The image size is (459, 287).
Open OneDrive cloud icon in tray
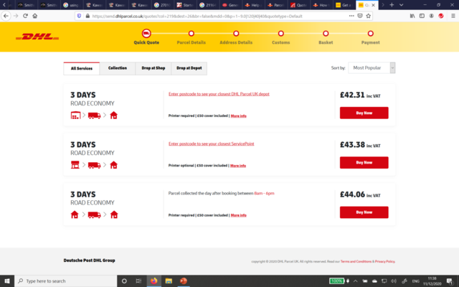pyautogui.click(x=374, y=281)
